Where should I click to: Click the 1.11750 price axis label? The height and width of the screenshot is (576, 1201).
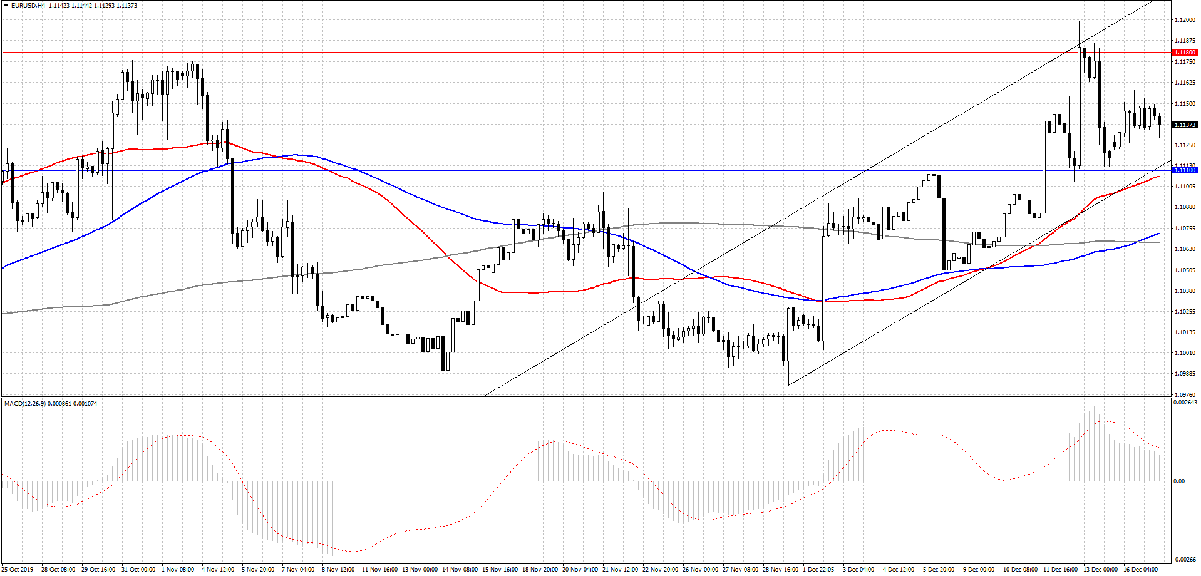click(1185, 62)
